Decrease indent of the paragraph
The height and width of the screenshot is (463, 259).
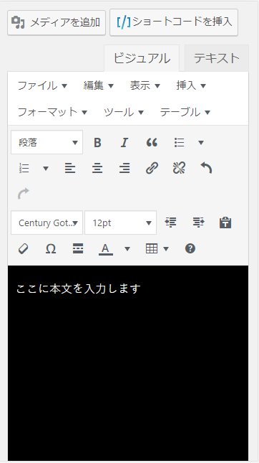tap(171, 223)
